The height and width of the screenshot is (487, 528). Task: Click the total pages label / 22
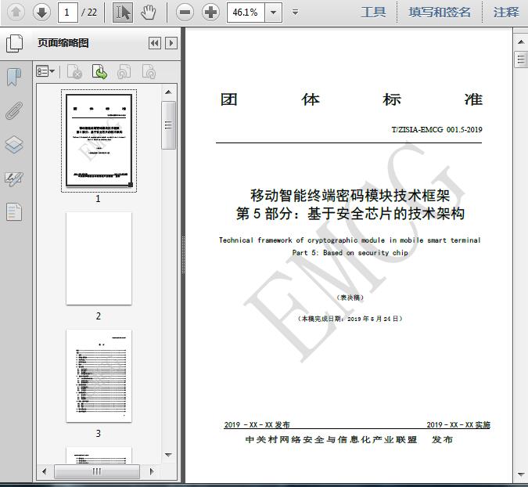(x=89, y=13)
